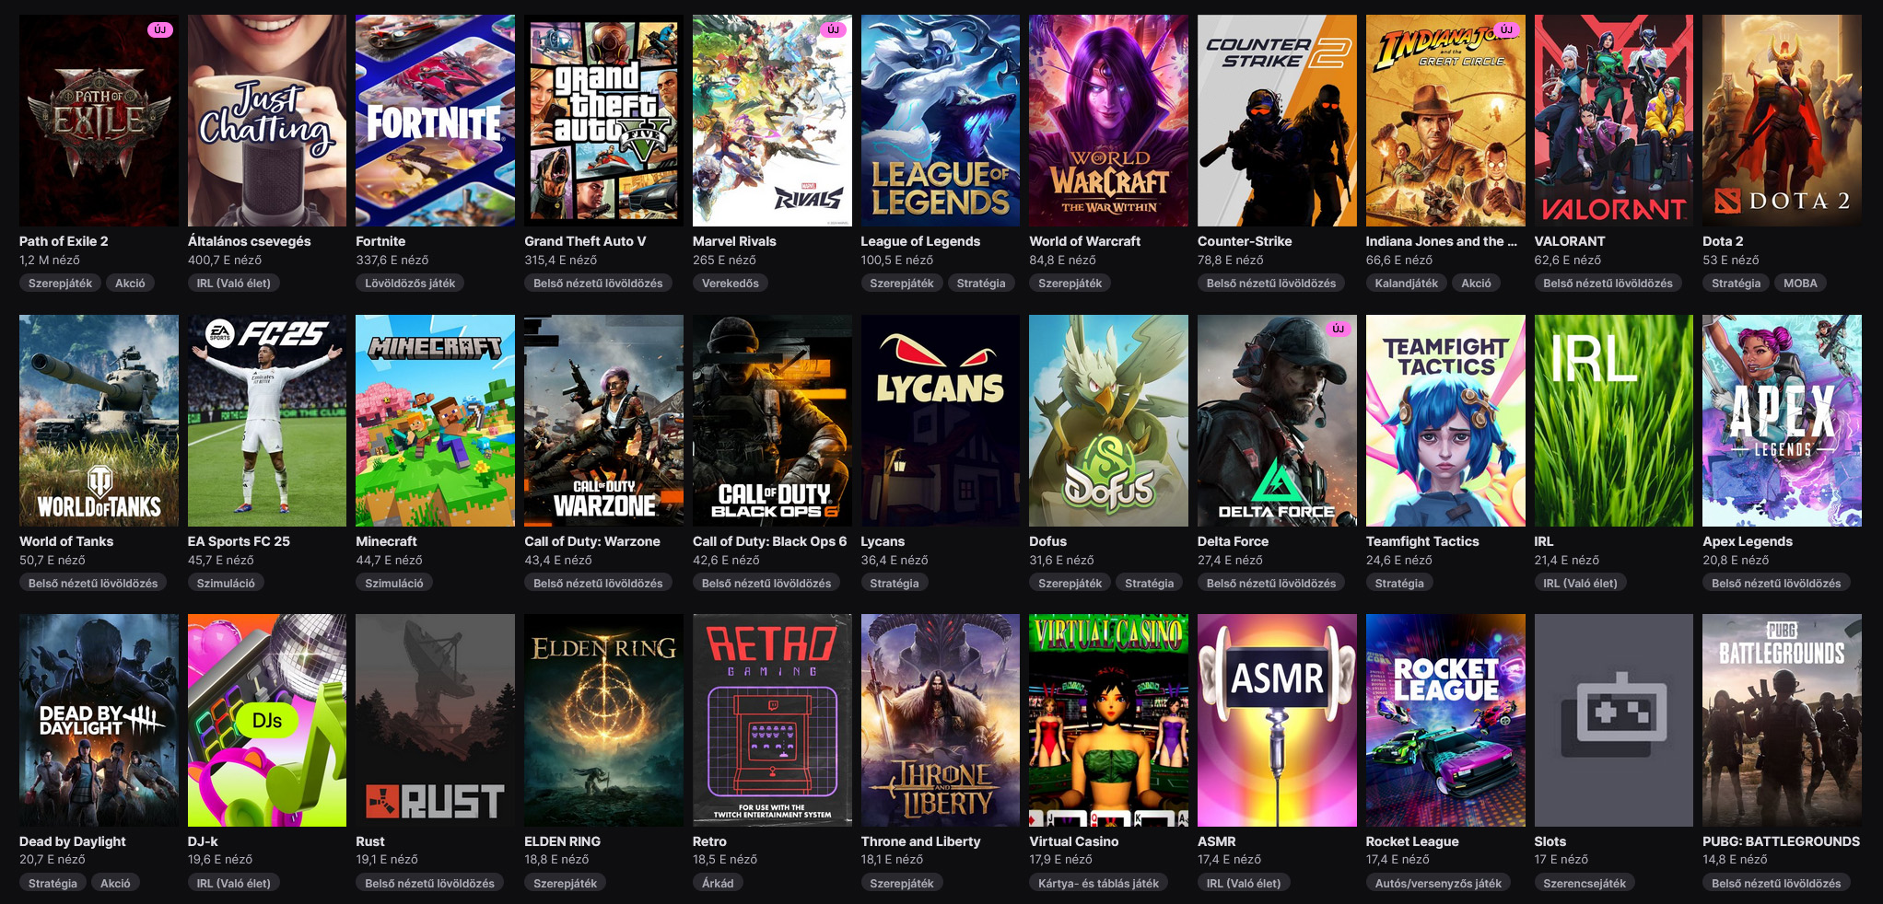Select the Dofus cover image

[x=1109, y=421]
